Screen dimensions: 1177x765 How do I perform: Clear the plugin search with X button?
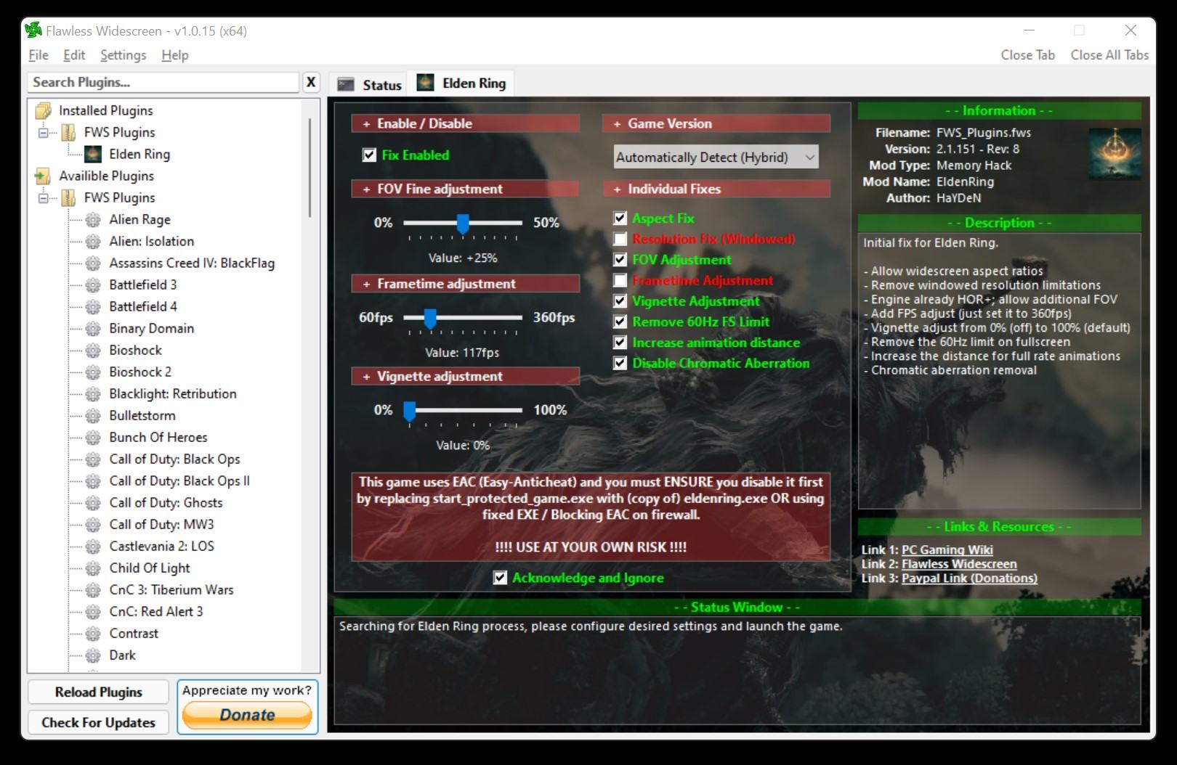pyautogui.click(x=311, y=82)
